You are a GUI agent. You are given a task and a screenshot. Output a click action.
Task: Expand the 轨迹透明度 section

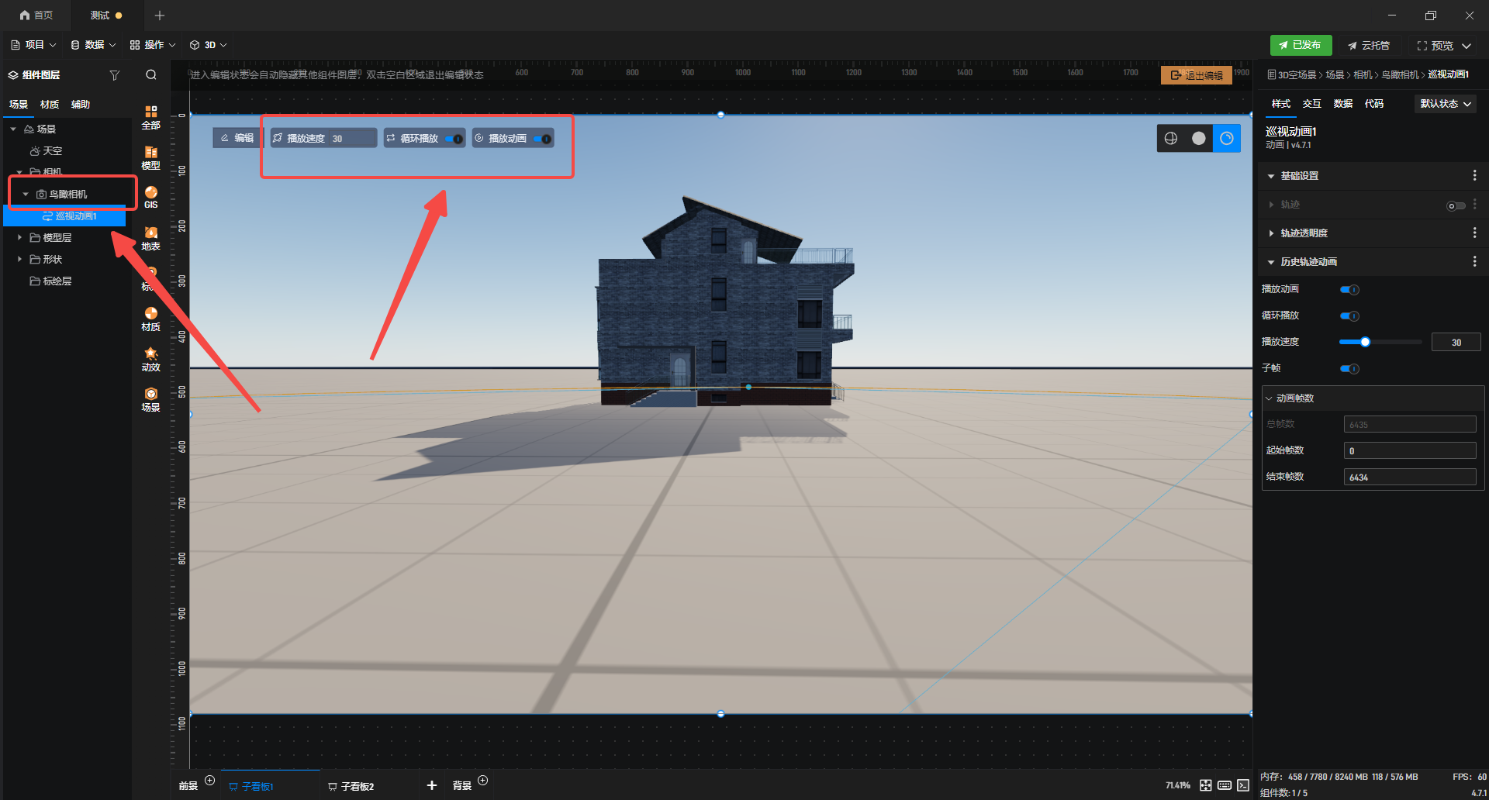tap(1271, 233)
